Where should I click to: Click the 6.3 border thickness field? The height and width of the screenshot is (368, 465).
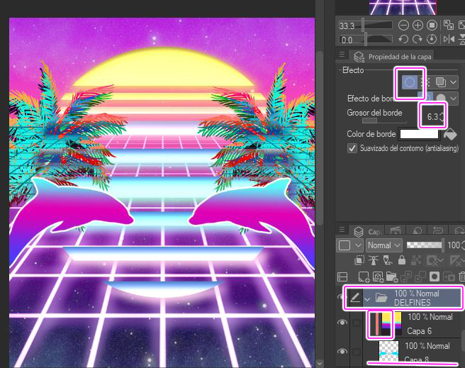tap(432, 116)
